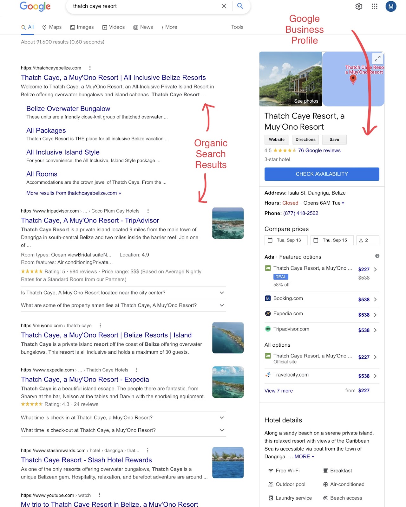
Task: Click info icon beside Featured options
Action: click(x=377, y=256)
